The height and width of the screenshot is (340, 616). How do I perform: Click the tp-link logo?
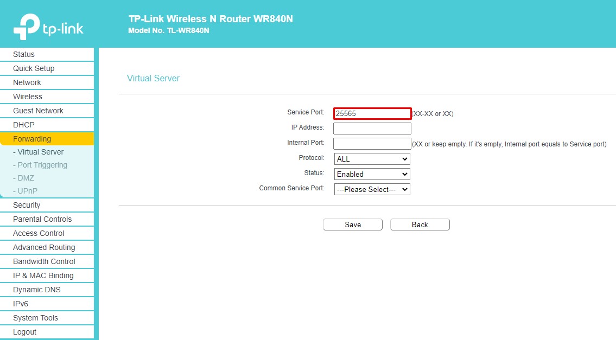coord(48,27)
